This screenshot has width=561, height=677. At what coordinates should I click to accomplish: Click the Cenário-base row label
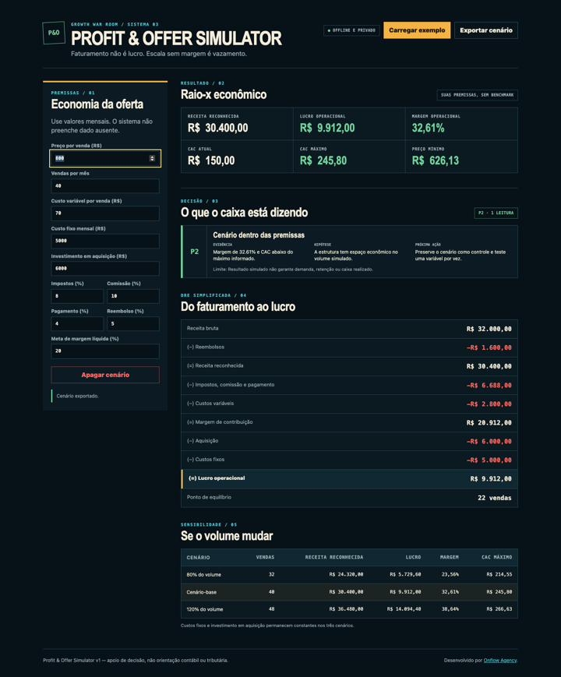coord(202,592)
